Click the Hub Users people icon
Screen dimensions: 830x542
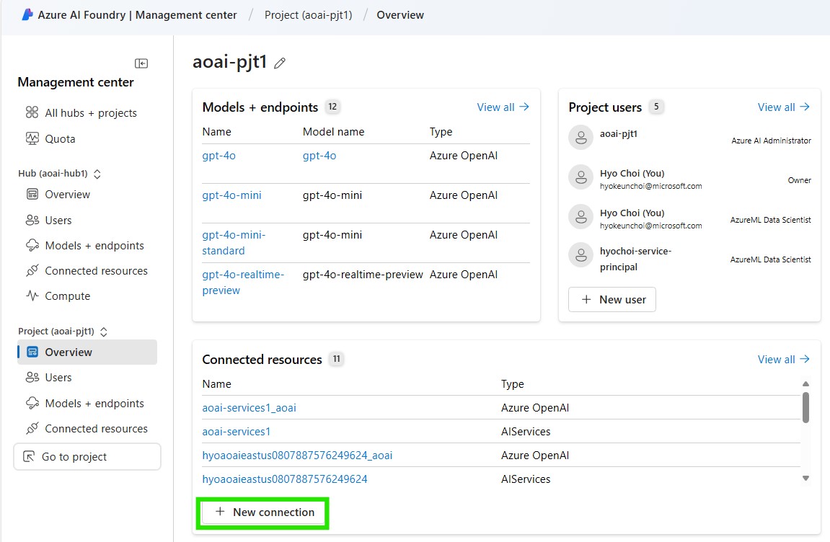pyautogui.click(x=32, y=221)
